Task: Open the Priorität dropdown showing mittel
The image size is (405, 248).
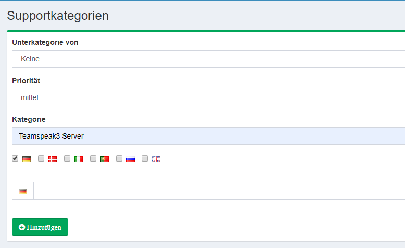Action: pyautogui.click(x=208, y=97)
